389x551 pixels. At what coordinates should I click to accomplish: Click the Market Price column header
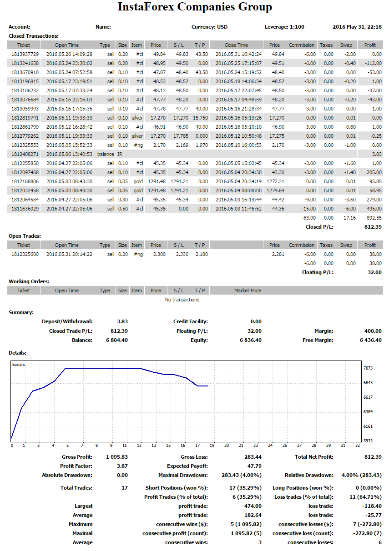[248, 291]
